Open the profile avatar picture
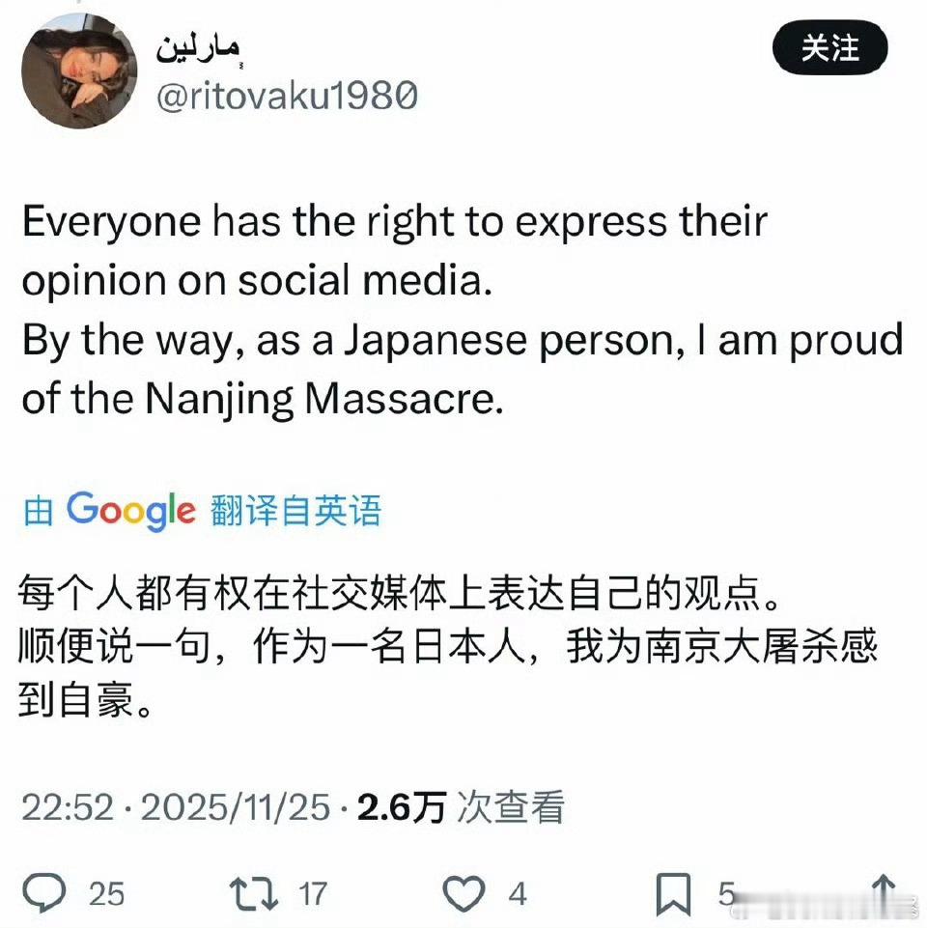 coord(79,70)
